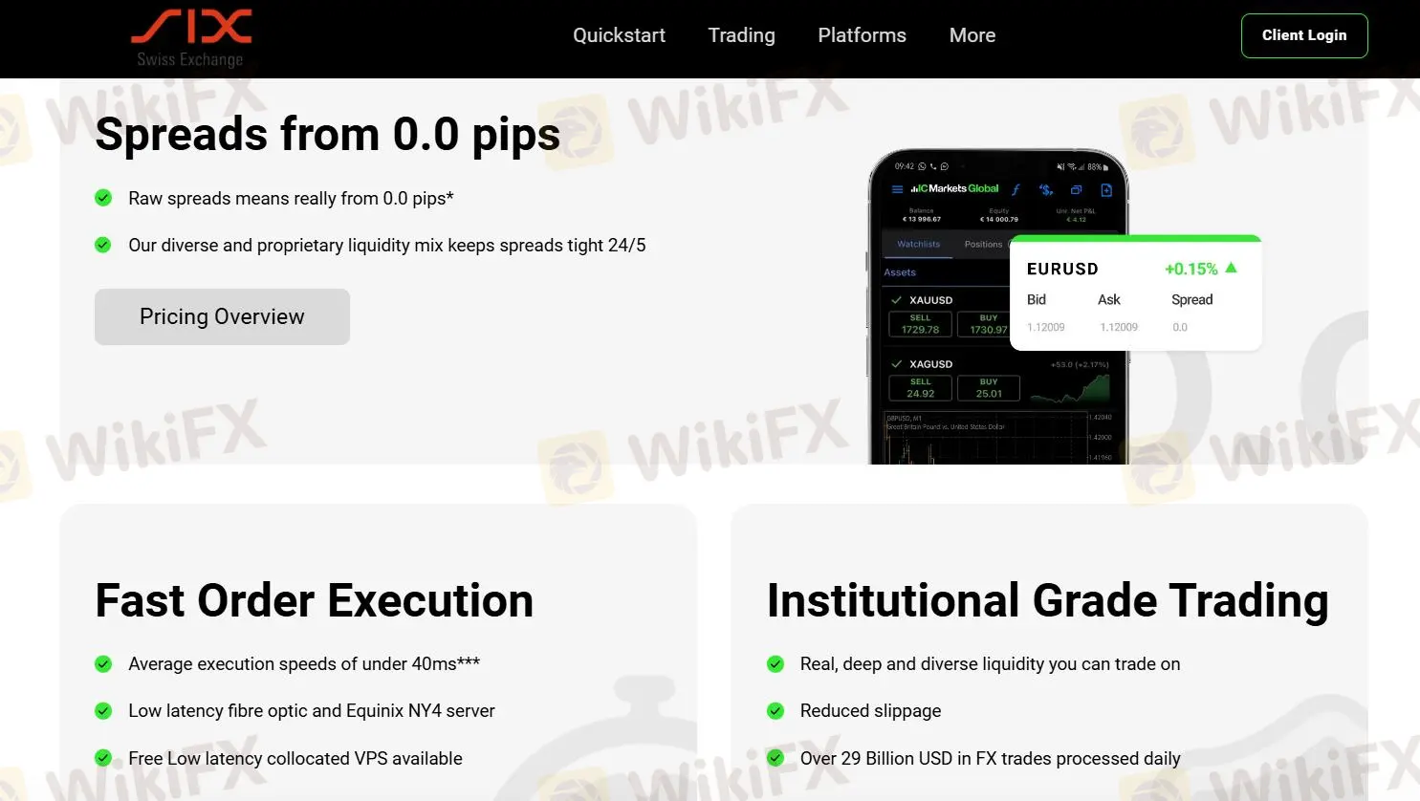Viewport: 1420px width, 801px height.
Task: Expand the Trading navigation menu
Action: tap(741, 35)
